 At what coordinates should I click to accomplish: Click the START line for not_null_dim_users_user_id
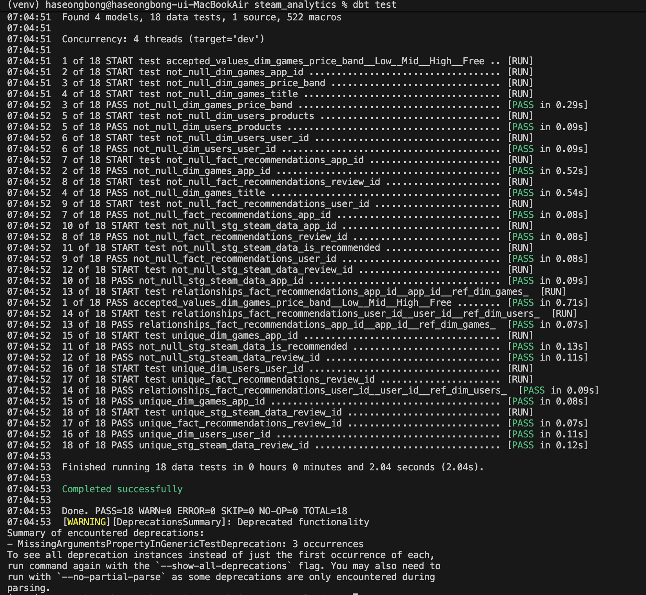(x=270, y=138)
